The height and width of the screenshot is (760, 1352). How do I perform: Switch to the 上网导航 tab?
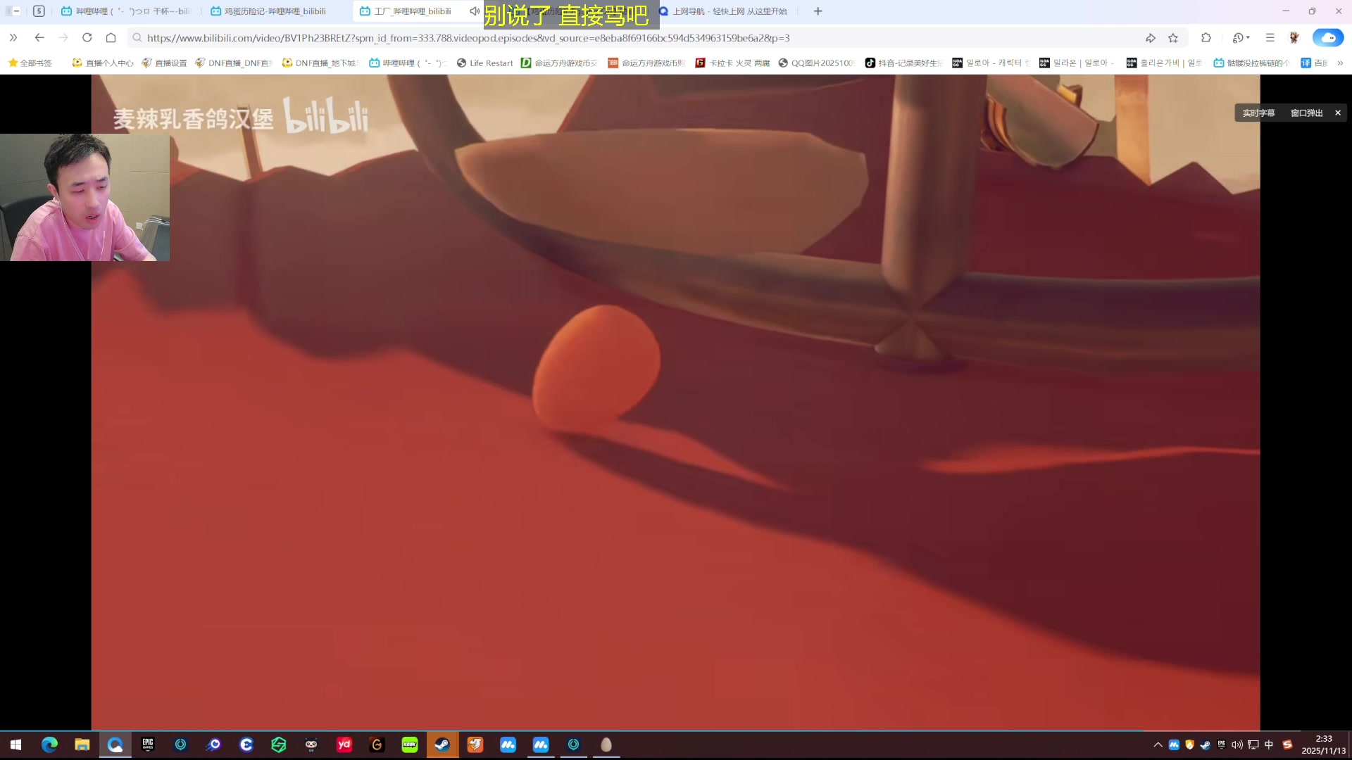(x=729, y=11)
